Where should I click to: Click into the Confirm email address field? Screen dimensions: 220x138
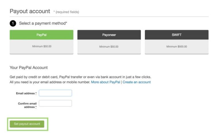click(55, 103)
